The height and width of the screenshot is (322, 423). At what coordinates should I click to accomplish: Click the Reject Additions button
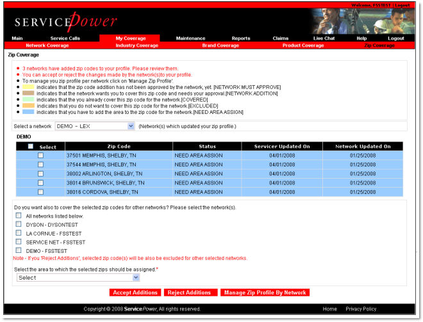point(190,293)
